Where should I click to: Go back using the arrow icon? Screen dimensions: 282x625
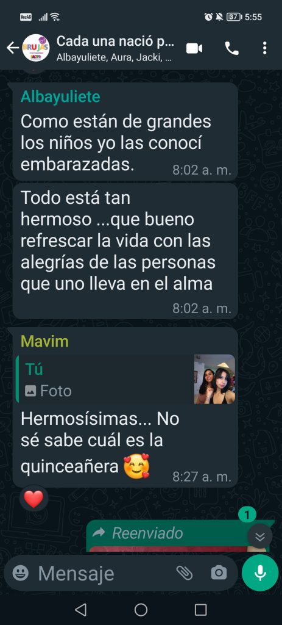coord(12,48)
